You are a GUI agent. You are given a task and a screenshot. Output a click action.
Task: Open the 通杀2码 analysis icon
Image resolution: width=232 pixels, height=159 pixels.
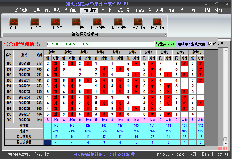pyautogui.click(x=157, y=24)
